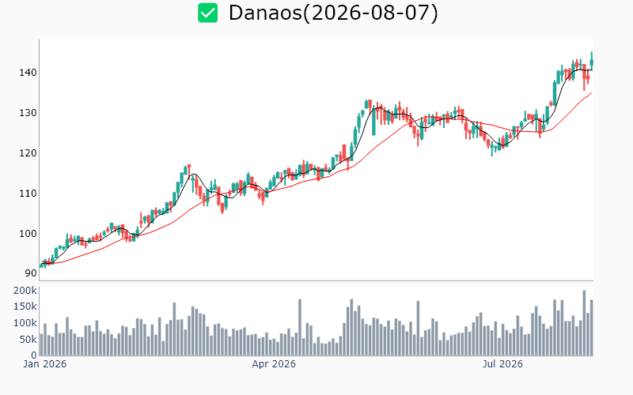The height and width of the screenshot is (395, 633).
Task: Select the 140 price axis label
Action: point(28,73)
